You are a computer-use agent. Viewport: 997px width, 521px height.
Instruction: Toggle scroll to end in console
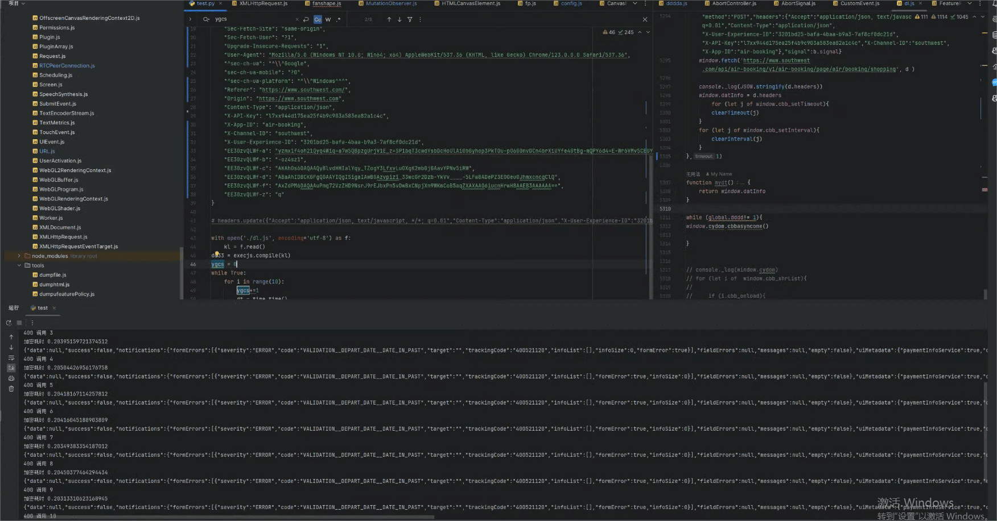11,368
